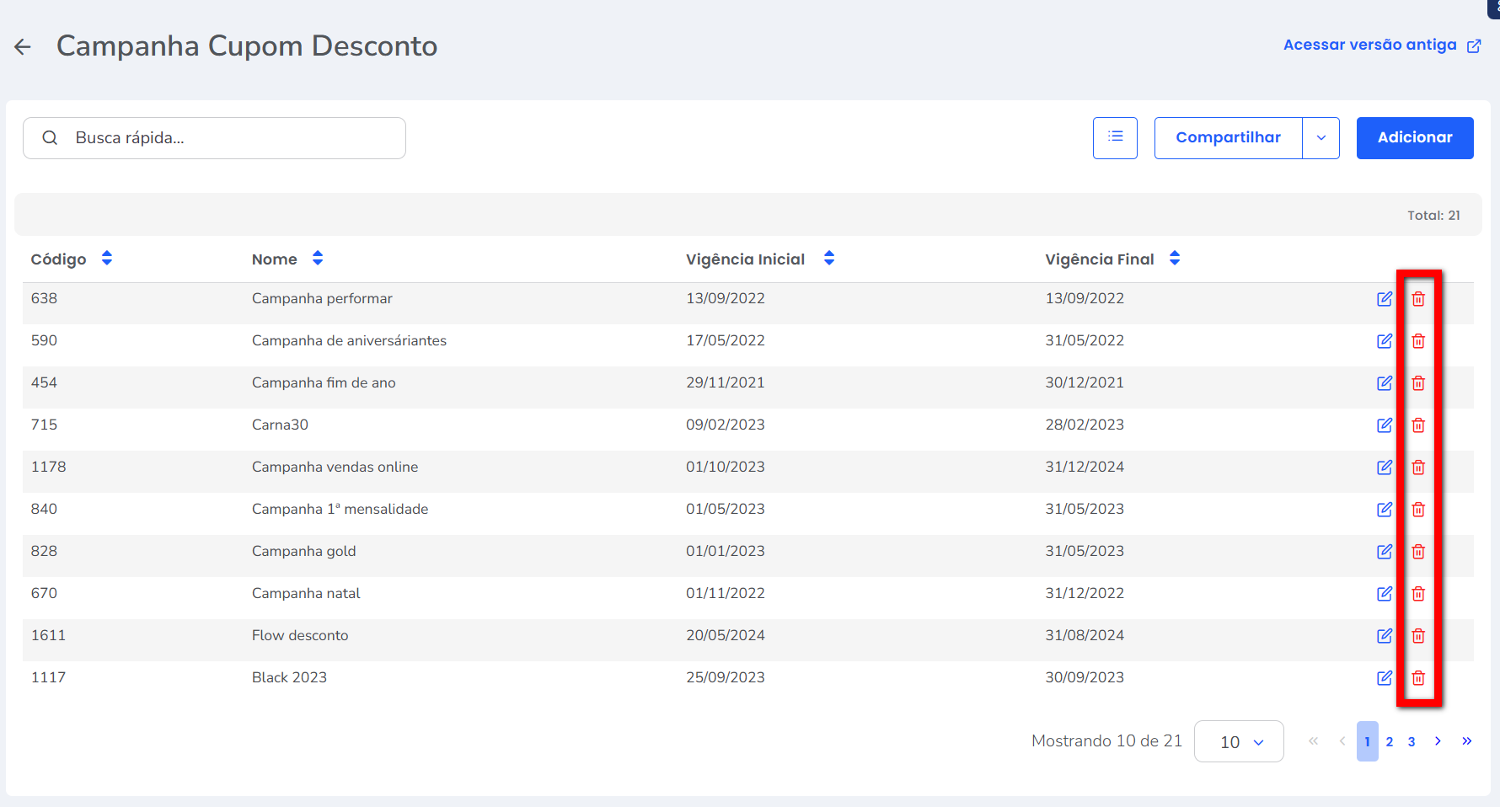Expand the Compartilhar dropdown arrow
Image resolution: width=1500 pixels, height=807 pixels.
pyautogui.click(x=1321, y=138)
